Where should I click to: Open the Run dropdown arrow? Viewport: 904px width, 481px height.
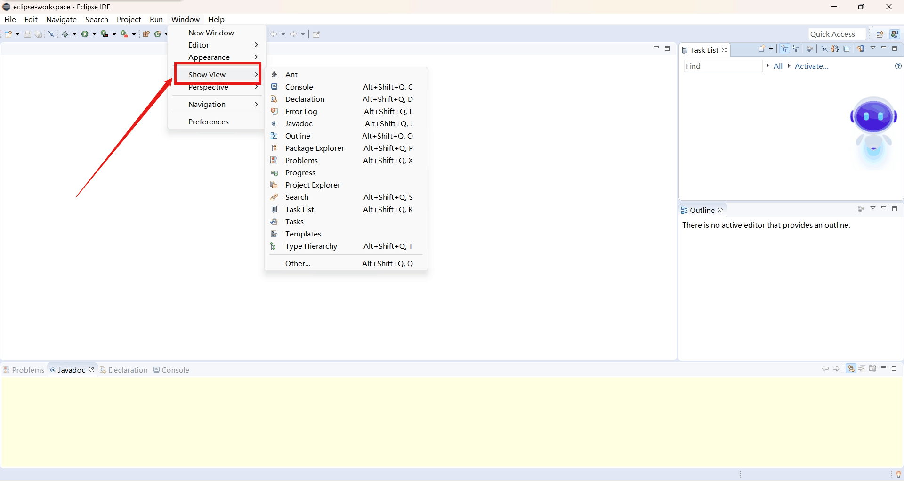(94, 34)
